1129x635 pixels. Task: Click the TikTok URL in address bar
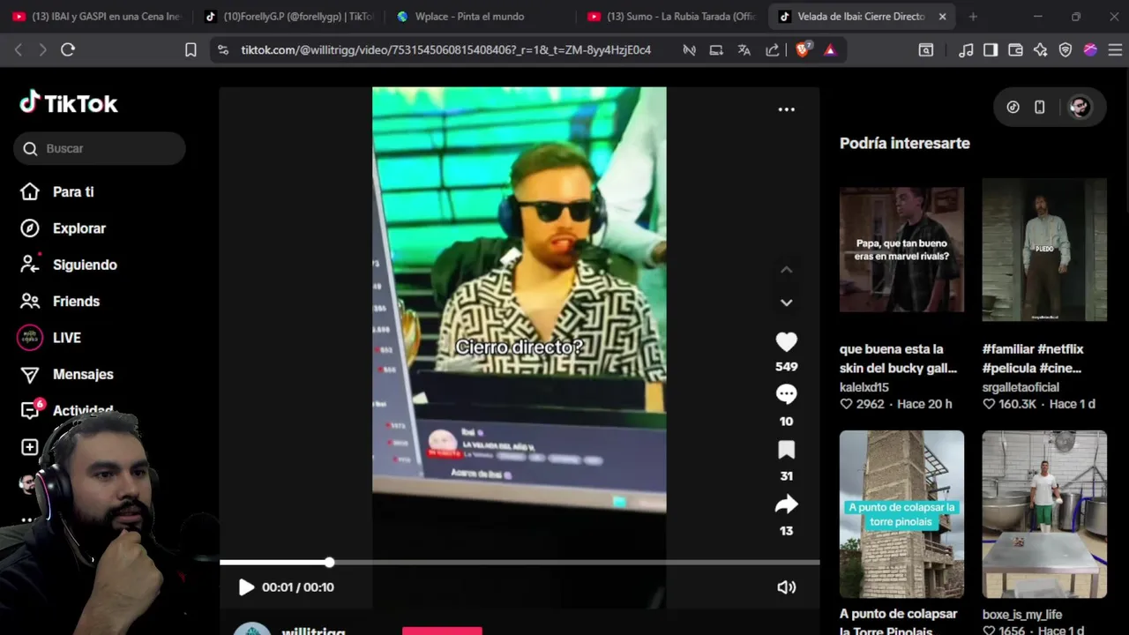tap(445, 50)
